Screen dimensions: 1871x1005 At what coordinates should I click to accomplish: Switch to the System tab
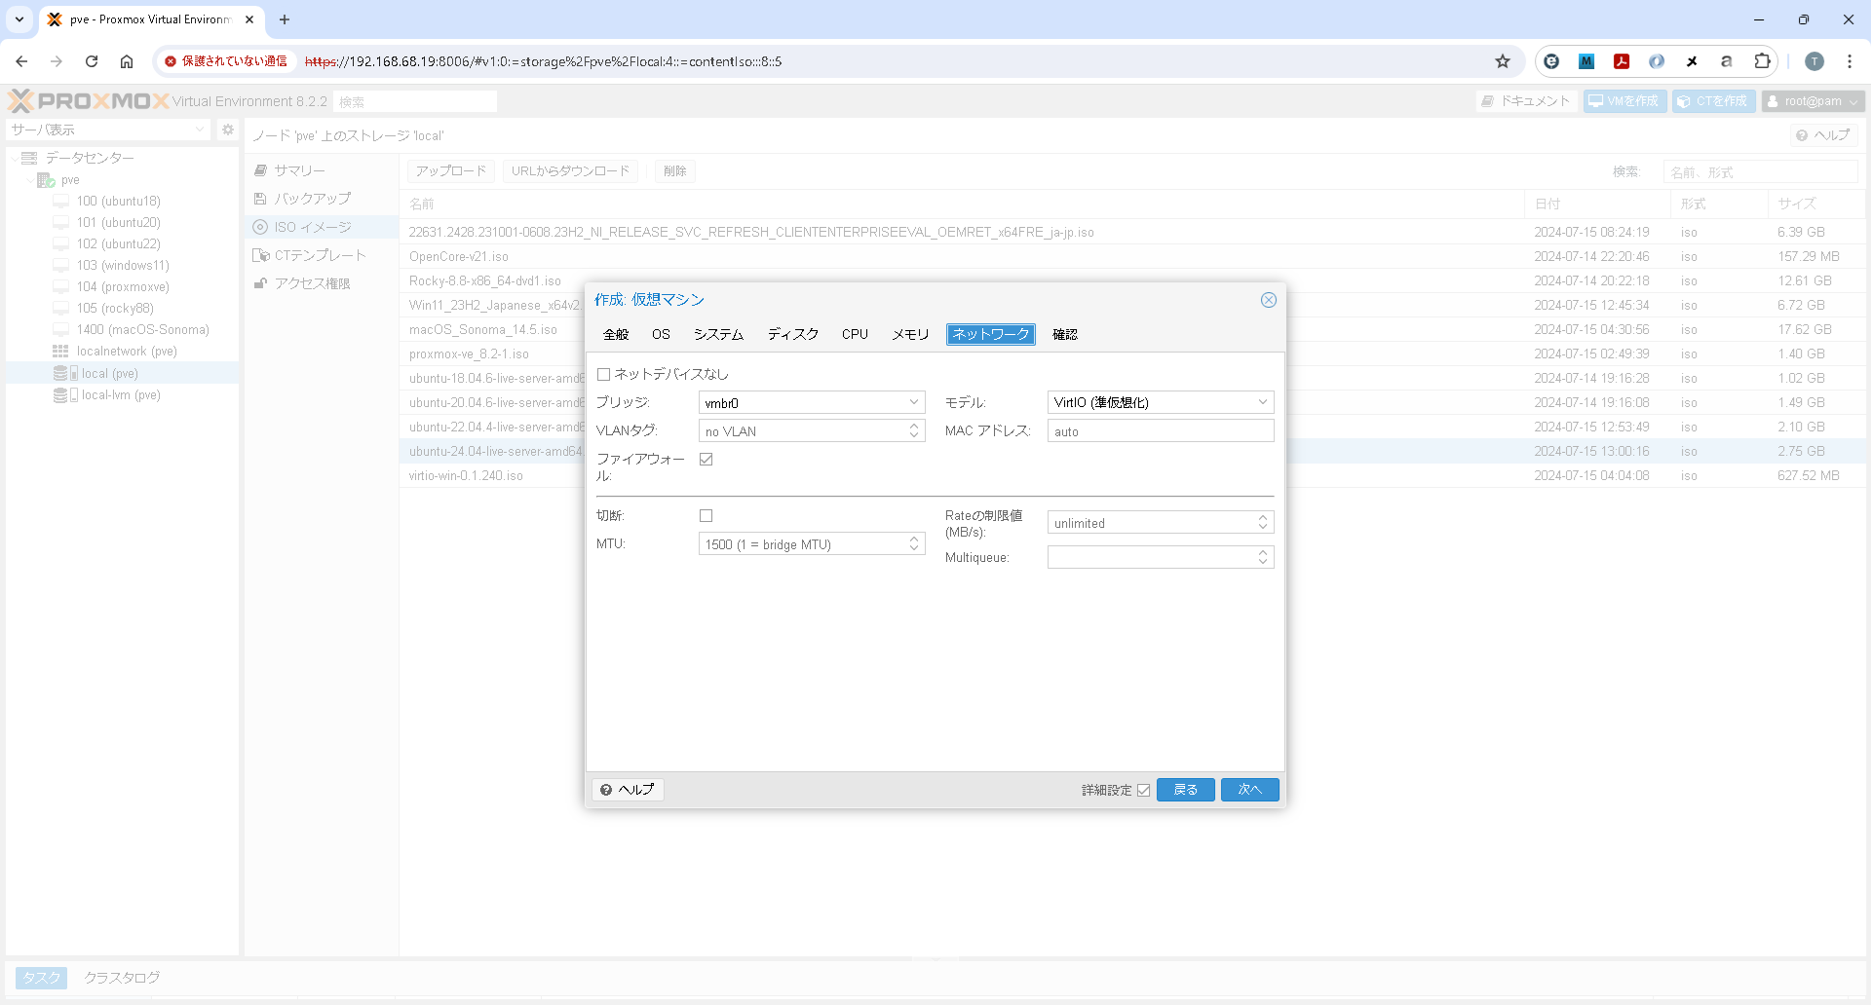pyautogui.click(x=718, y=334)
